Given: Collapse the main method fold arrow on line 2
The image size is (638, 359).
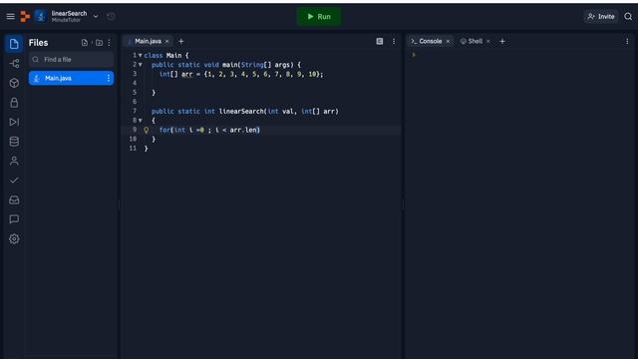Looking at the screenshot, I should click(140, 65).
